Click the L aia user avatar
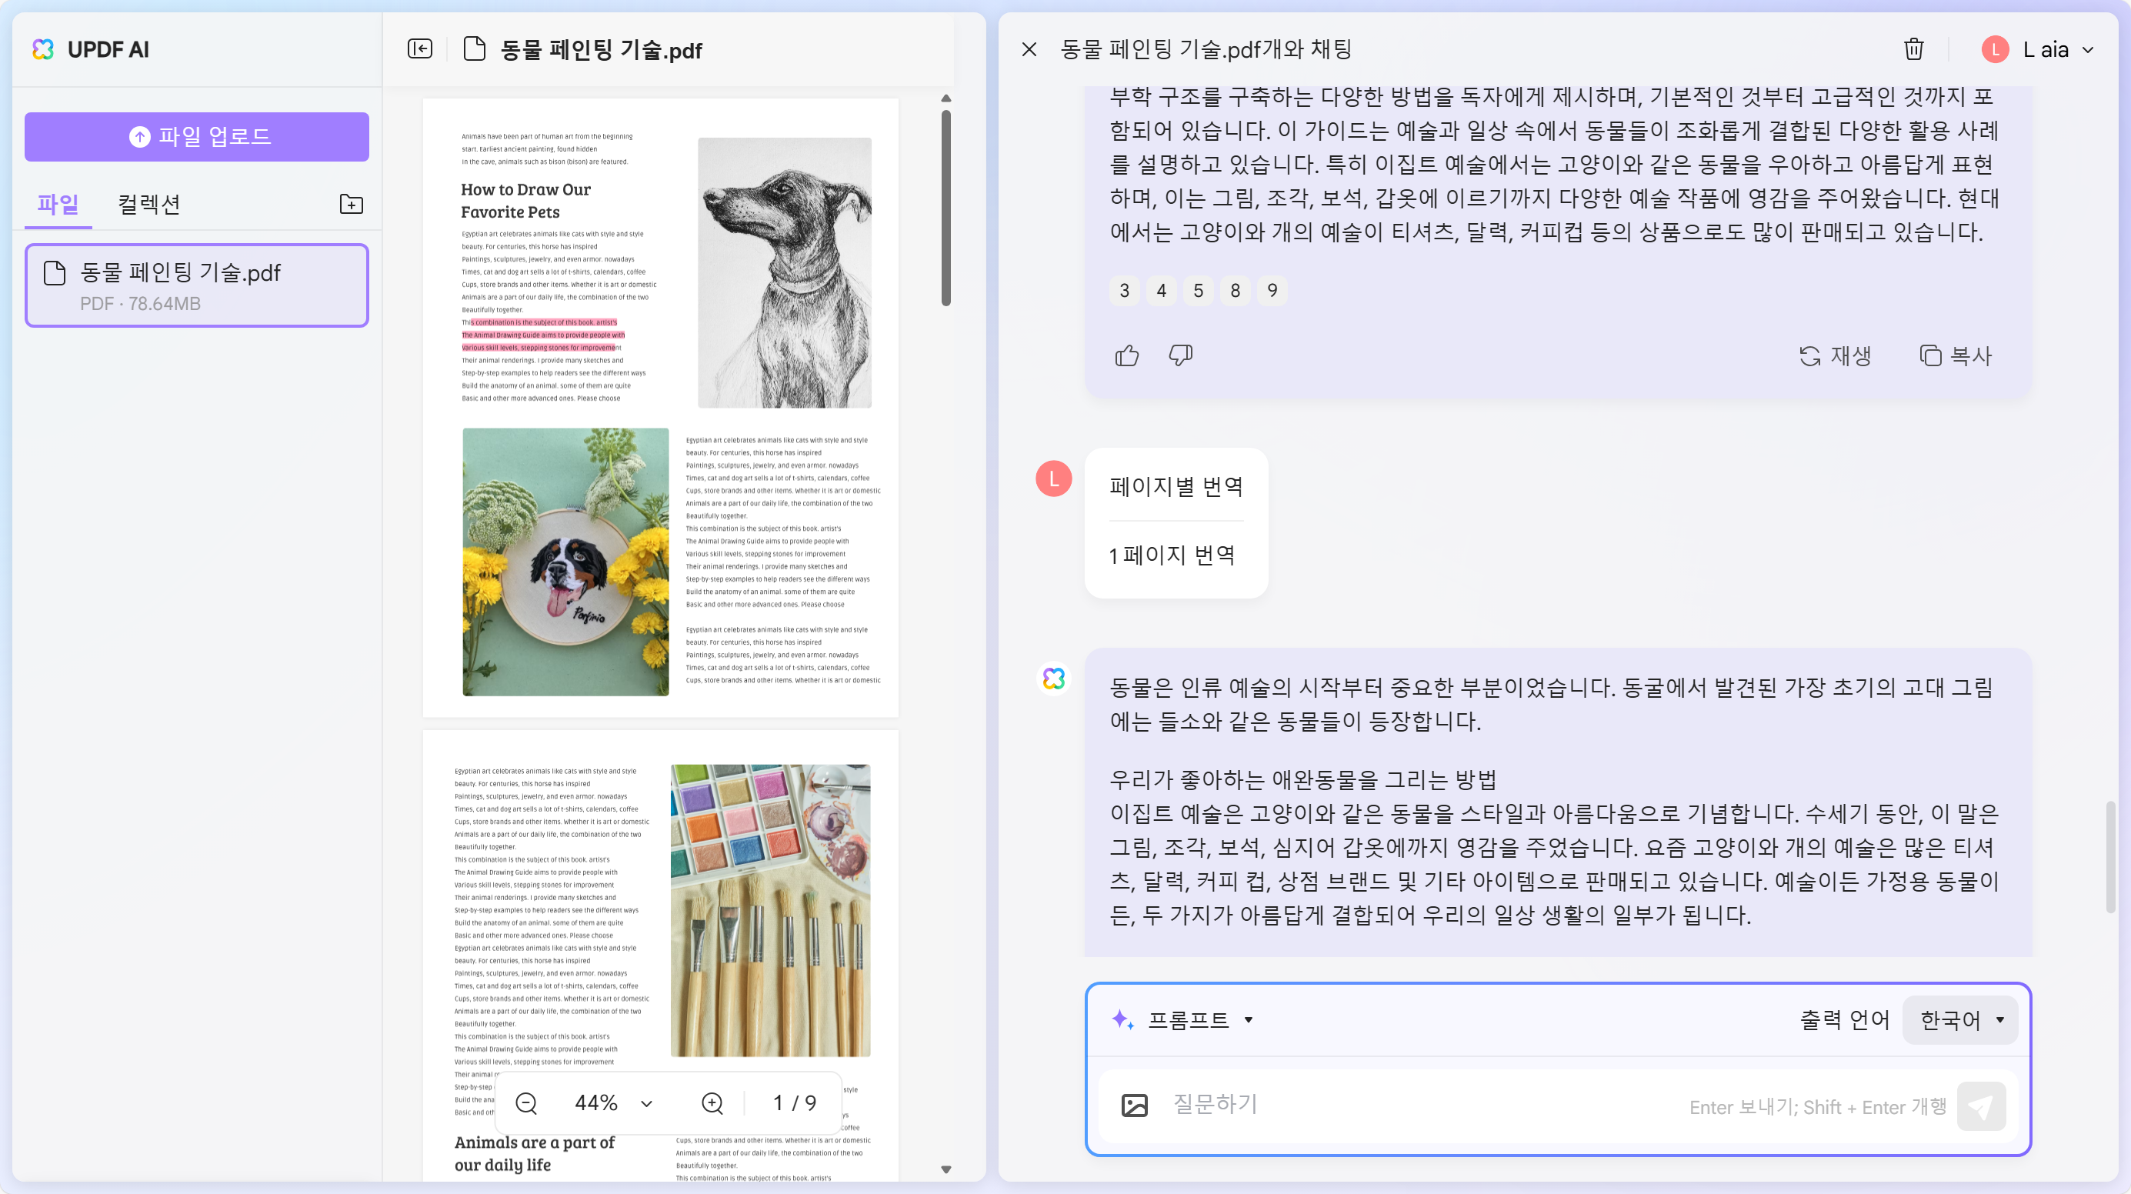 (x=1996, y=50)
